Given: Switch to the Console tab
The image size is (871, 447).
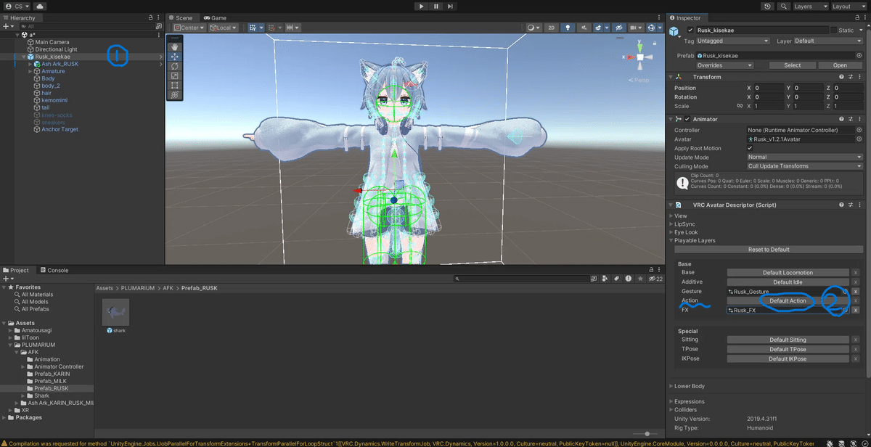Looking at the screenshot, I should [54, 270].
